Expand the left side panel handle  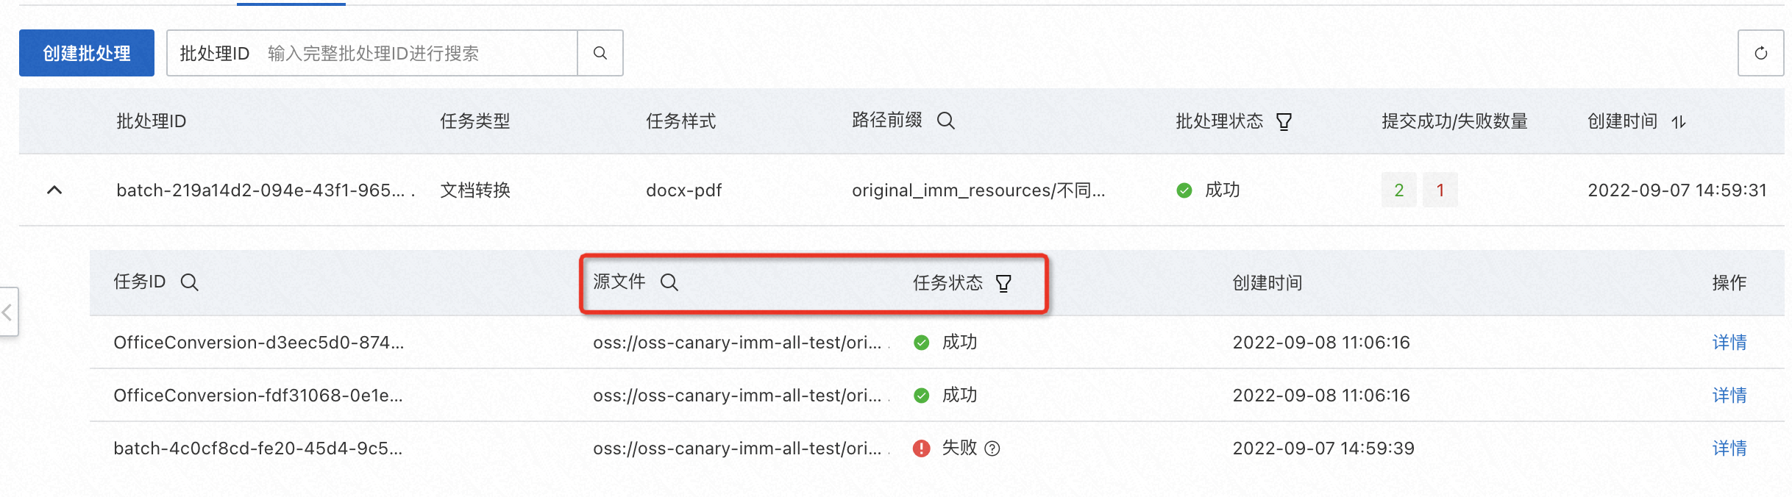(7, 312)
